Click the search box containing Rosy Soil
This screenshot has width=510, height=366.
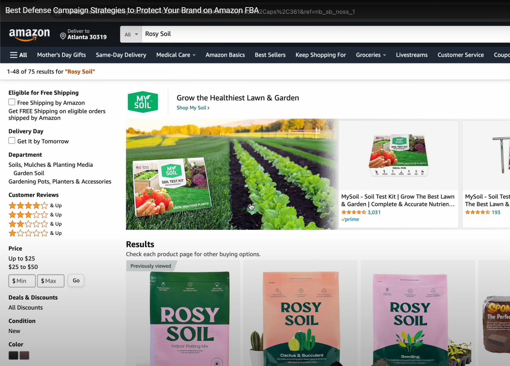[325, 34]
